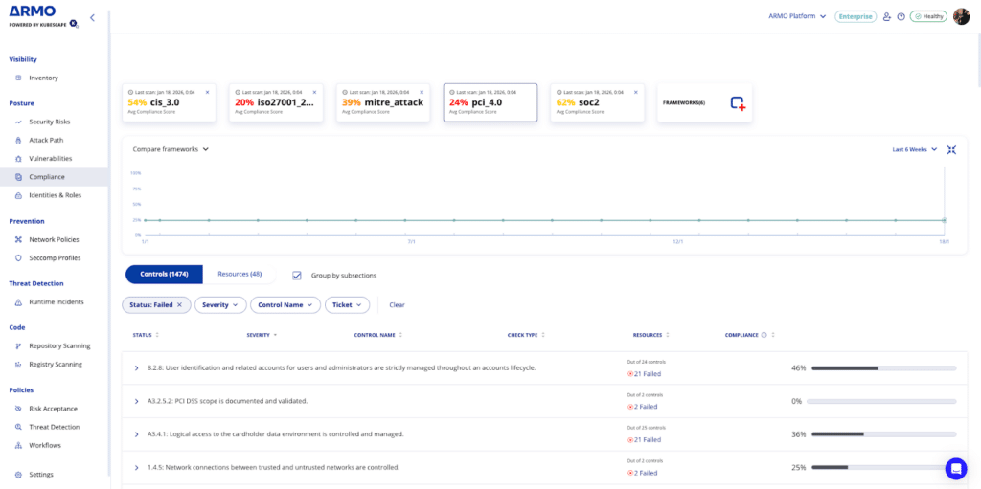Screen dimensions: 981x489
Task: Collapse the compare frameworks chart
Action: tap(951, 150)
